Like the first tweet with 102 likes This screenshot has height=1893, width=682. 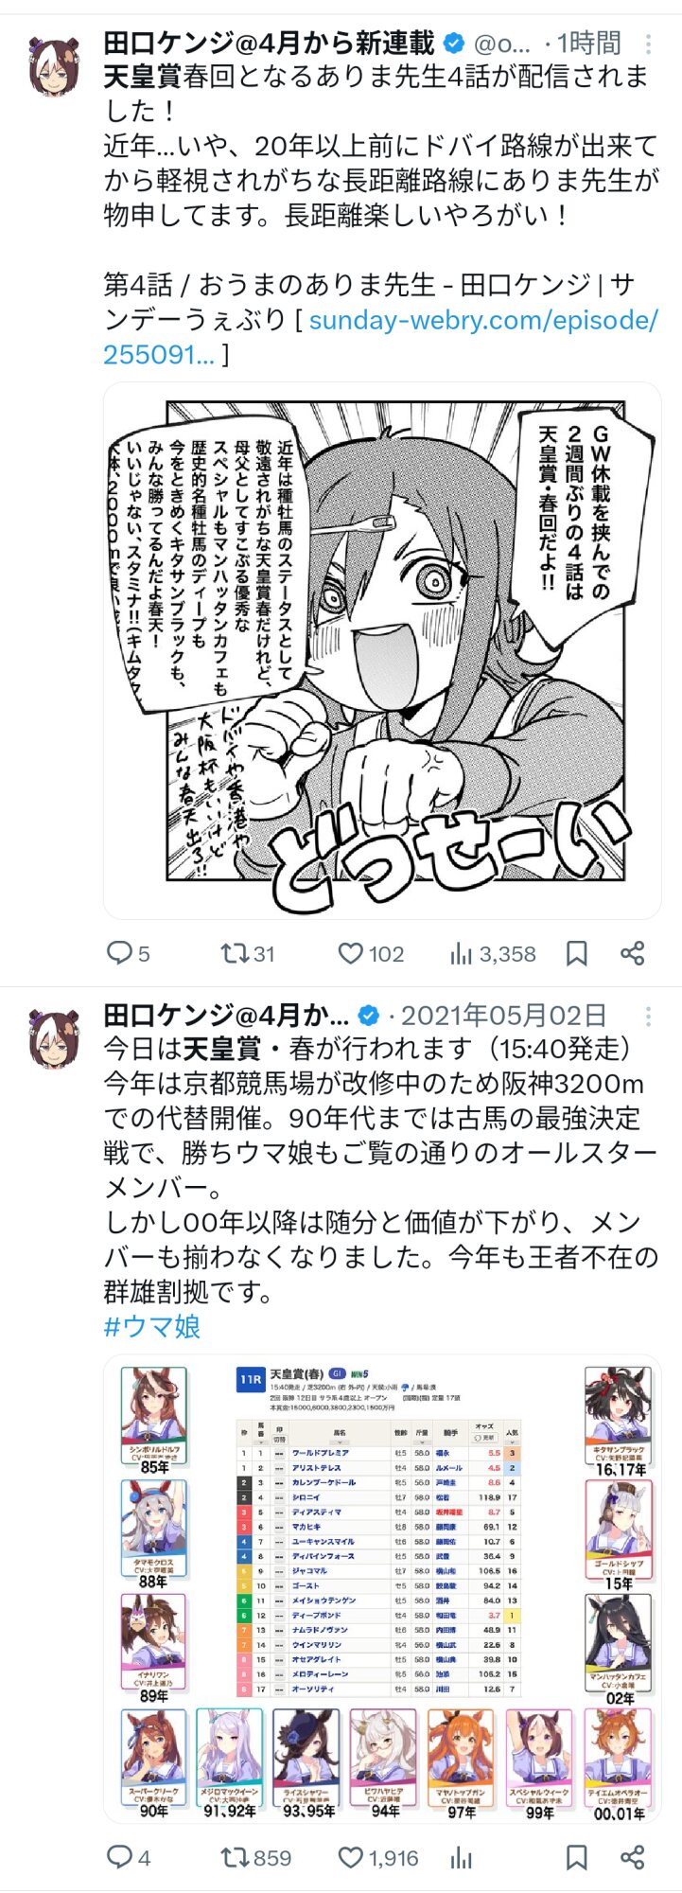(371, 953)
